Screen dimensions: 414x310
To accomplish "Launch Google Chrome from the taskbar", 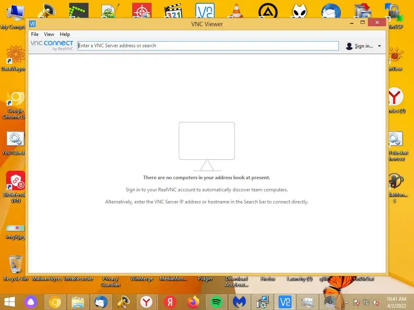I will [x=55, y=302].
